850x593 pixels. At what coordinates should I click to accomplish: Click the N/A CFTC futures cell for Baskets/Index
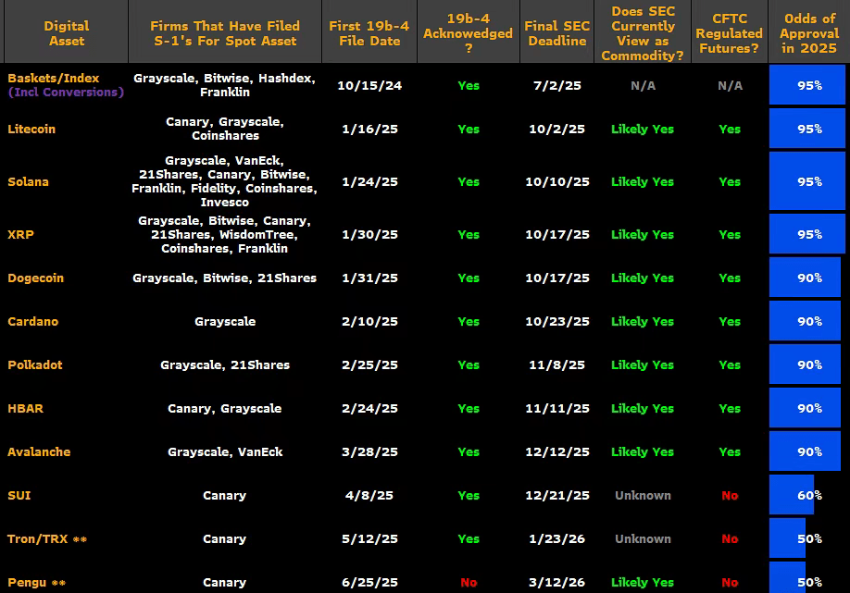point(730,85)
